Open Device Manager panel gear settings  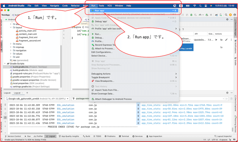pyautogui.click(x=227, y=20)
